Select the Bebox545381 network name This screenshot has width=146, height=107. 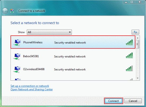tap(31, 56)
